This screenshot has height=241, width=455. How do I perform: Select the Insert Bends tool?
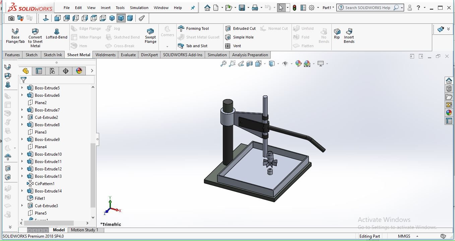tap(349, 35)
